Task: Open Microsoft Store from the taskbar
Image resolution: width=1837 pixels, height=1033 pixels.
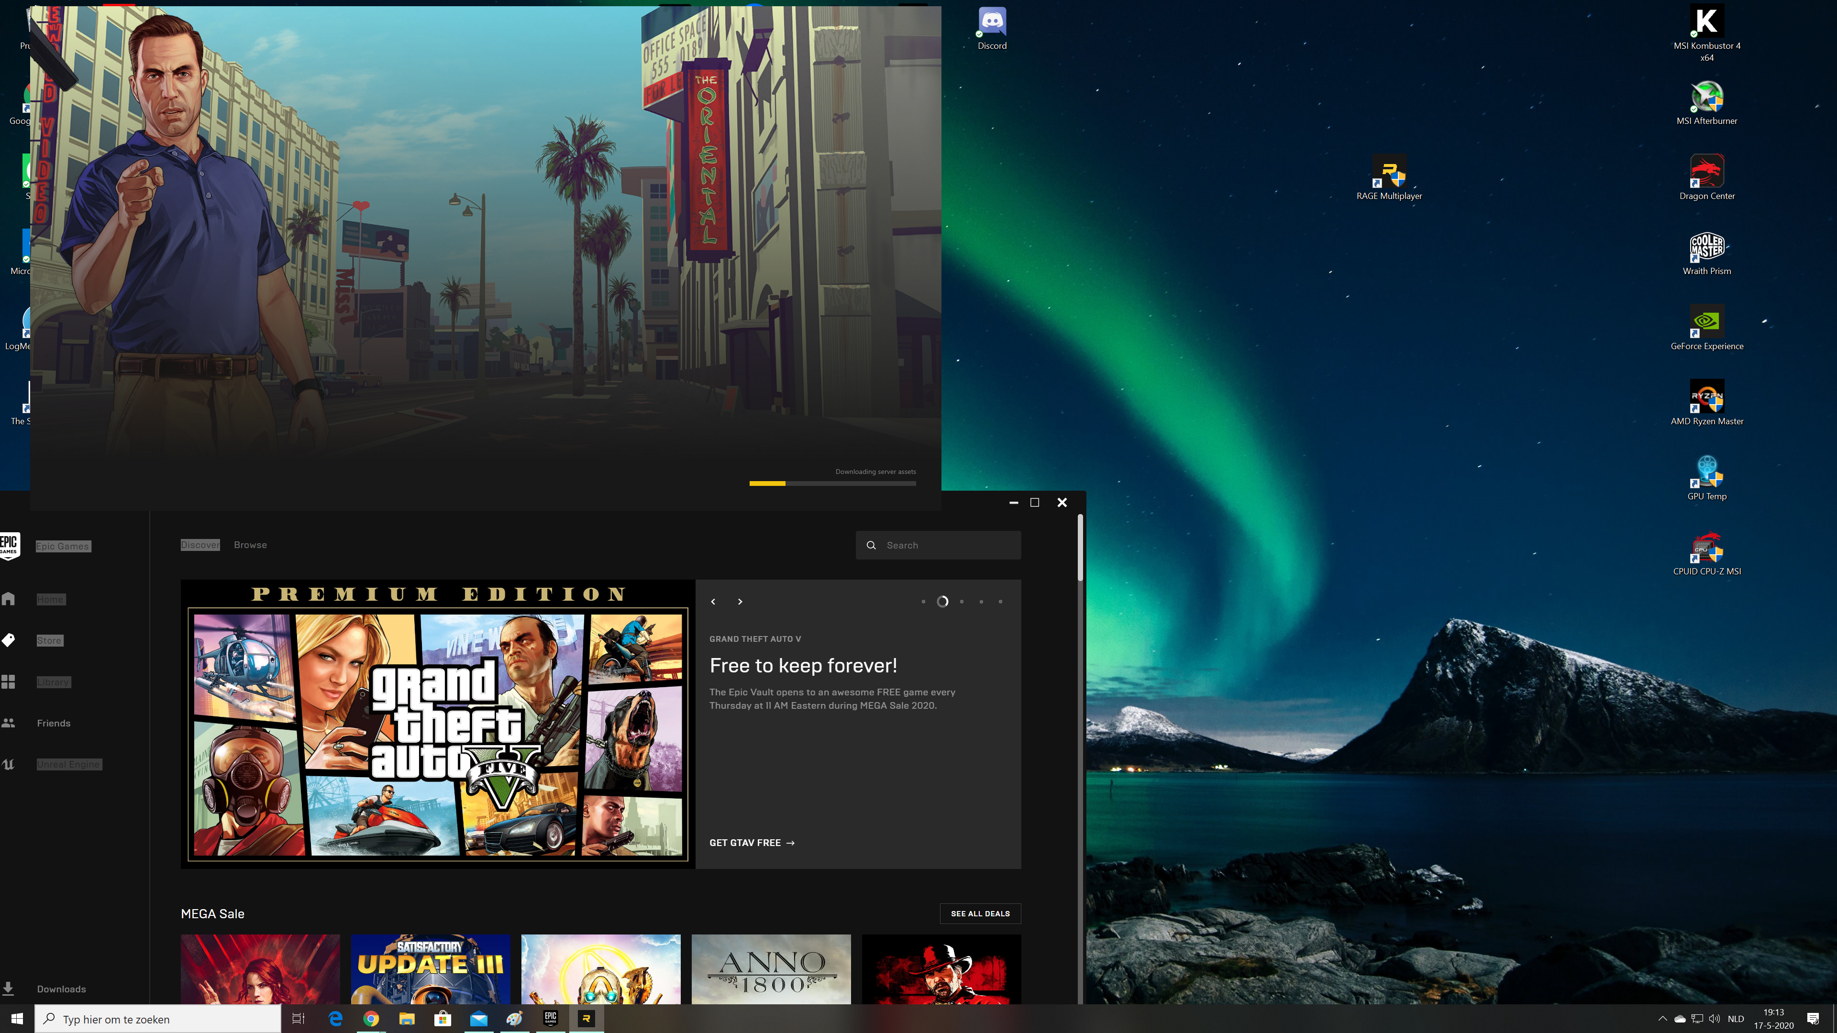Action: pyautogui.click(x=443, y=1019)
